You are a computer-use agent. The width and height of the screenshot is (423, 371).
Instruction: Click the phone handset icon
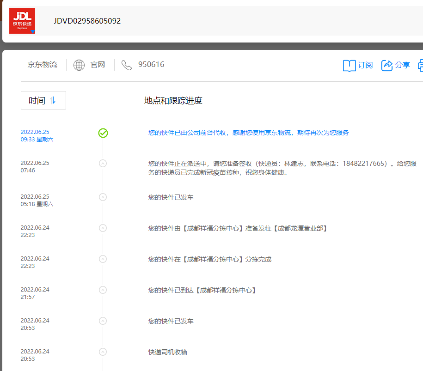pyautogui.click(x=127, y=65)
